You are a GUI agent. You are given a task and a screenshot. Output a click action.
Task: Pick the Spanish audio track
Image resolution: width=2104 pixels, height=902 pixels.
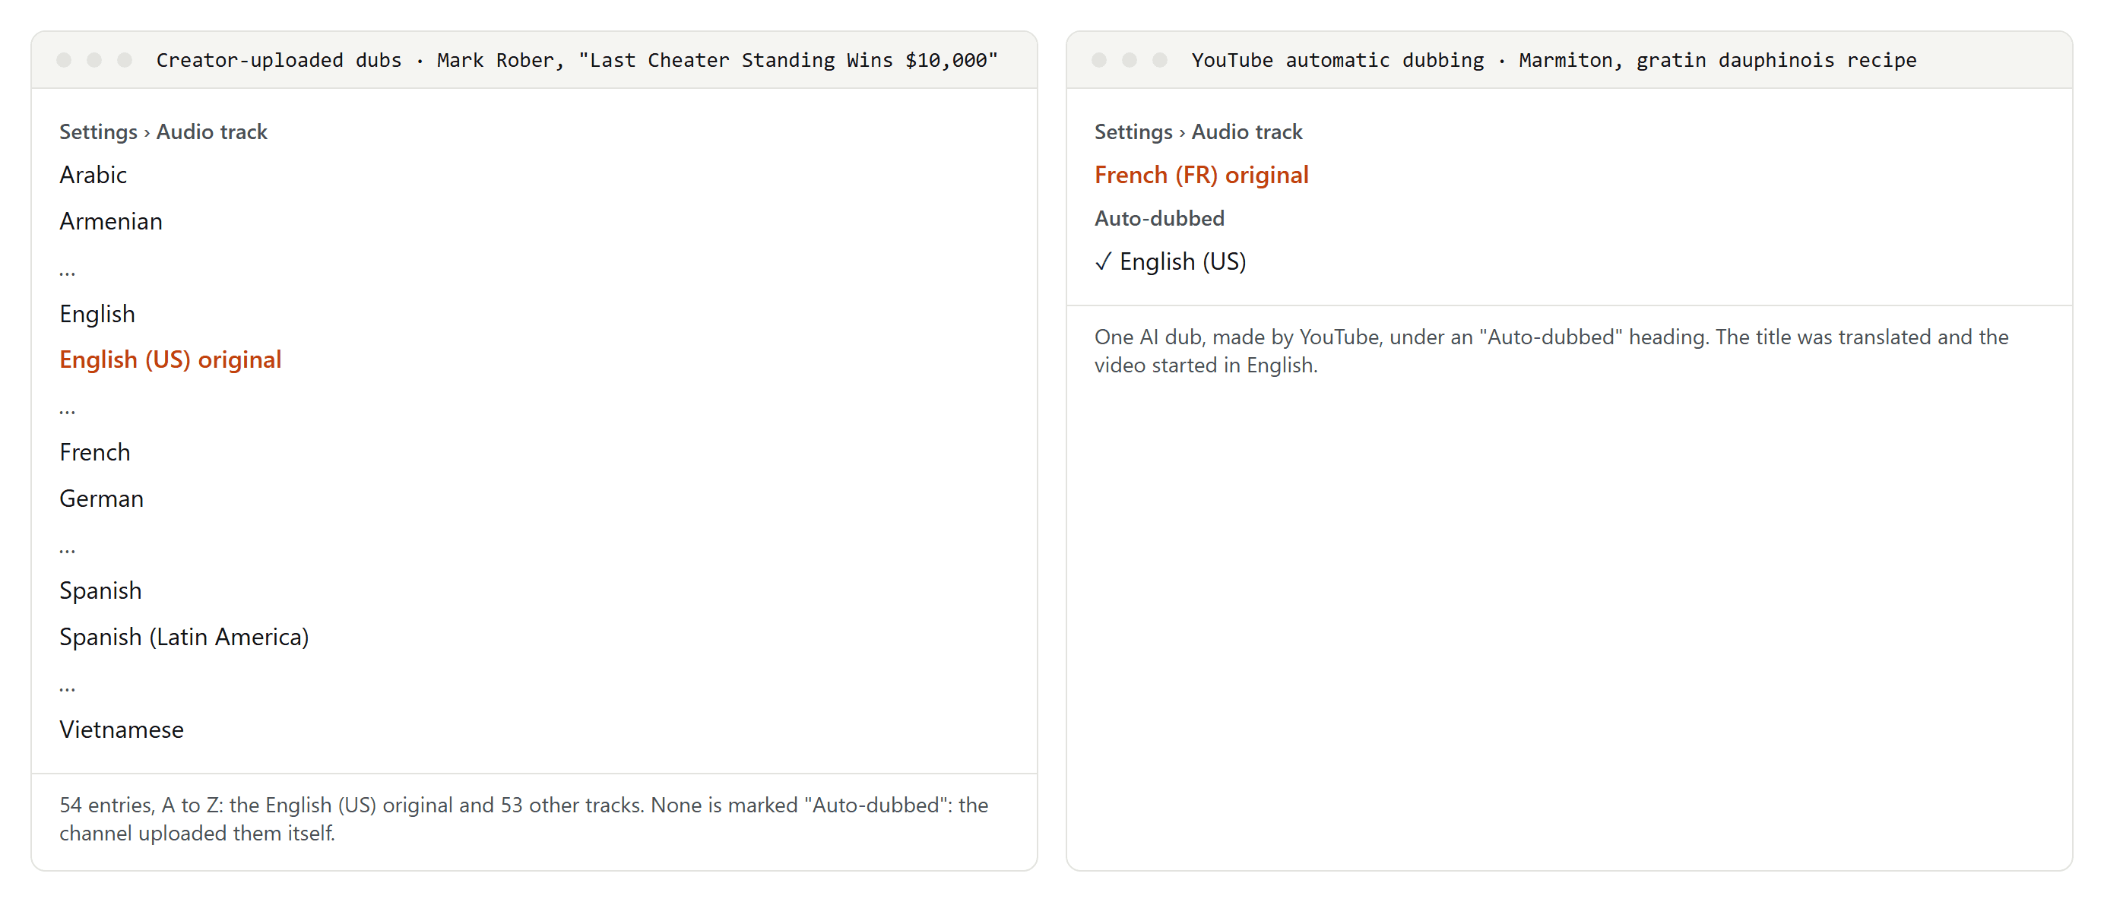pos(100,590)
